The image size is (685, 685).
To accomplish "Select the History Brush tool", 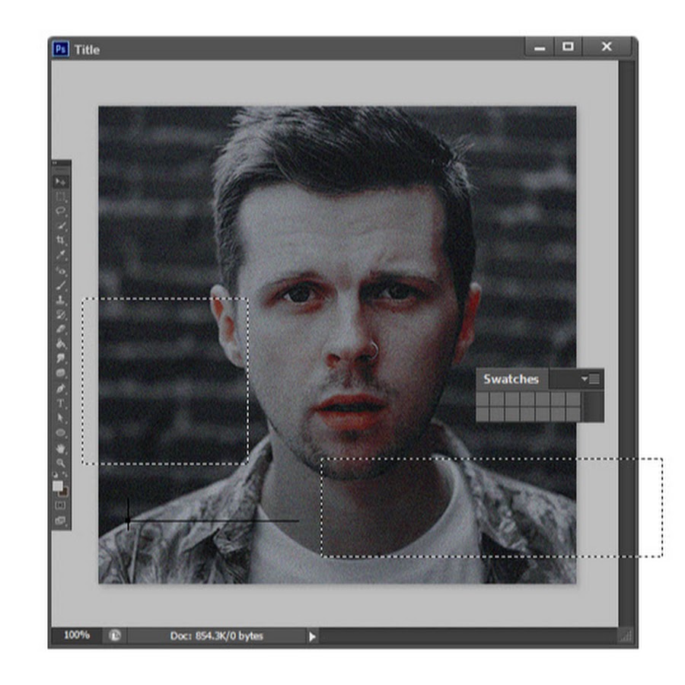I will (x=61, y=315).
